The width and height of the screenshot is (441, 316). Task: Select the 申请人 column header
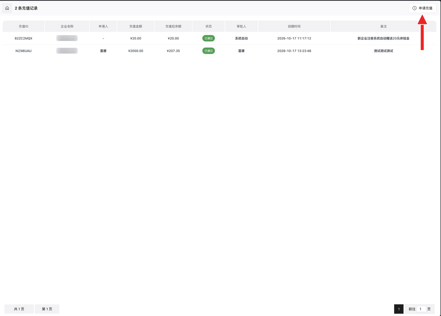coord(103,26)
